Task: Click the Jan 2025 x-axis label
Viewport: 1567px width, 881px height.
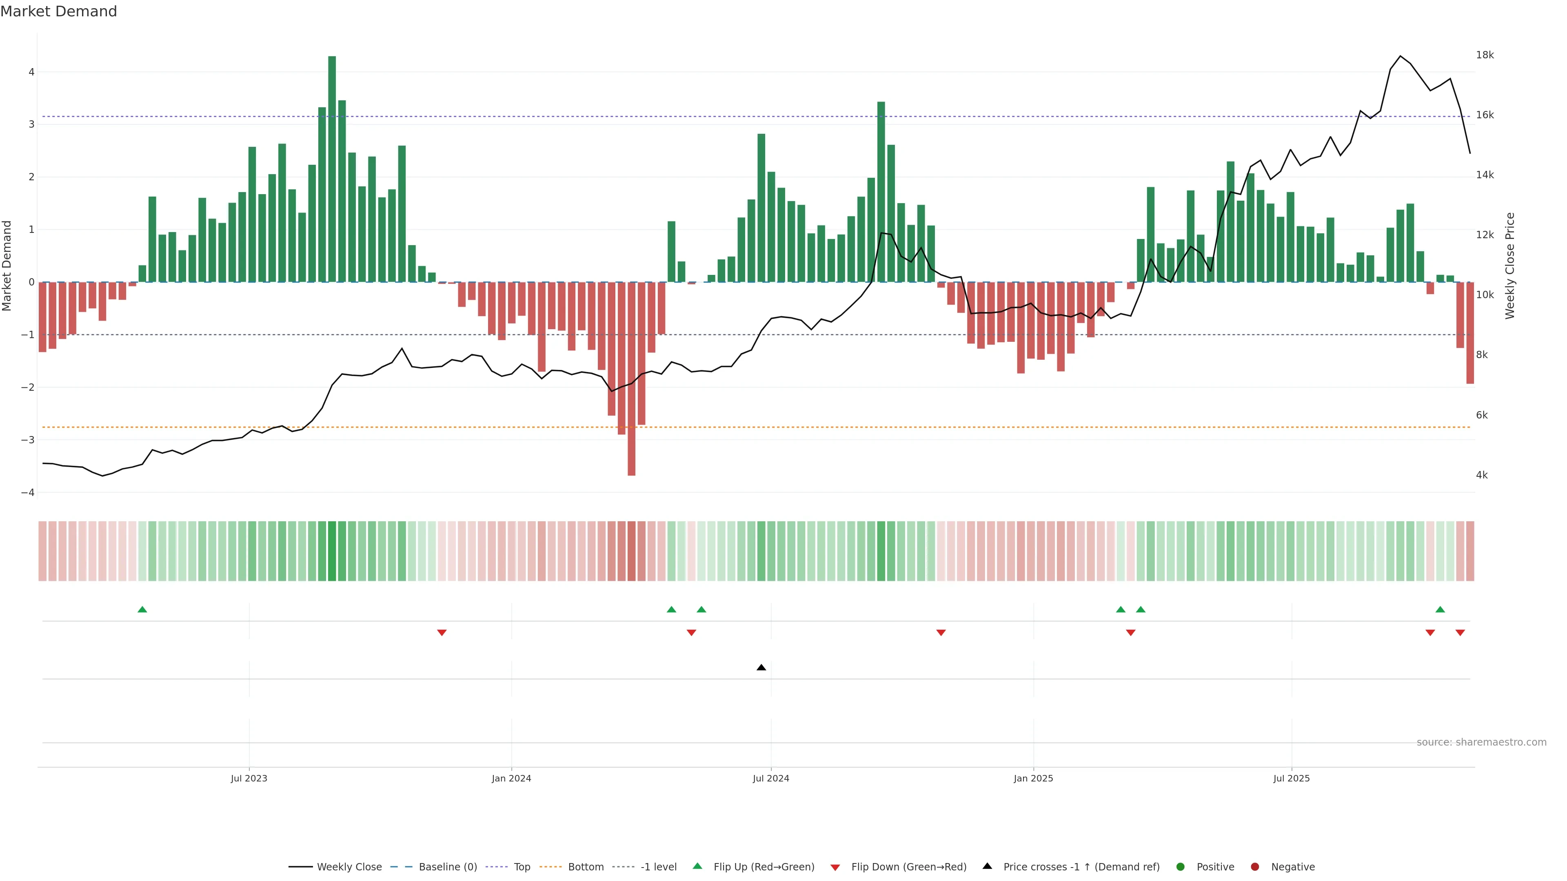Action: pyautogui.click(x=1033, y=778)
